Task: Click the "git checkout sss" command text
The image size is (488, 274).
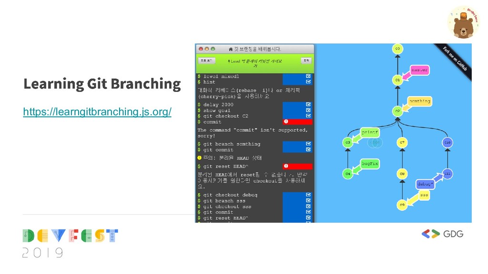Action: 227,206
